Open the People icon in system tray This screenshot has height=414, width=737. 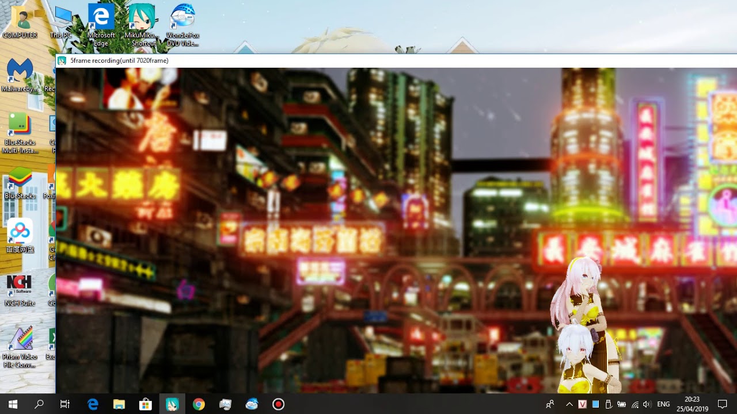(550, 404)
